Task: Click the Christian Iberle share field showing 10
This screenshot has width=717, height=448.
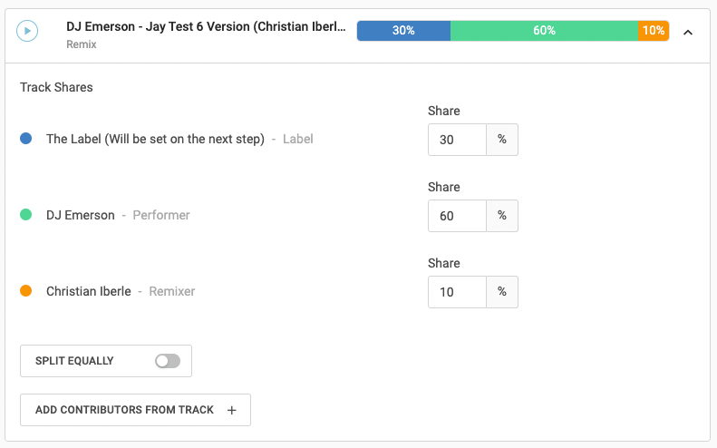Action: pos(457,292)
